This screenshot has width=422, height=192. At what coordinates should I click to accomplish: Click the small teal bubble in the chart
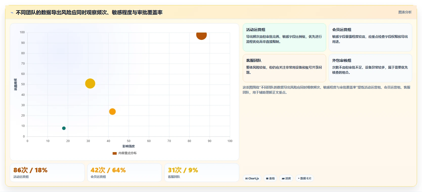pos(64,128)
